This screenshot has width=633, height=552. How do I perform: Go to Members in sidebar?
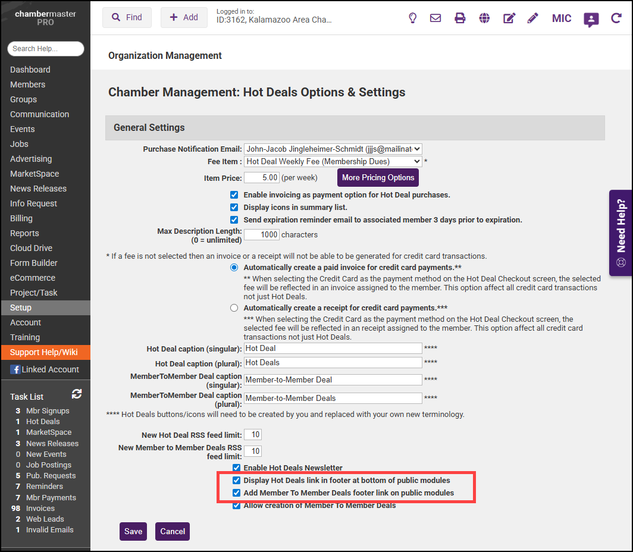coord(27,84)
